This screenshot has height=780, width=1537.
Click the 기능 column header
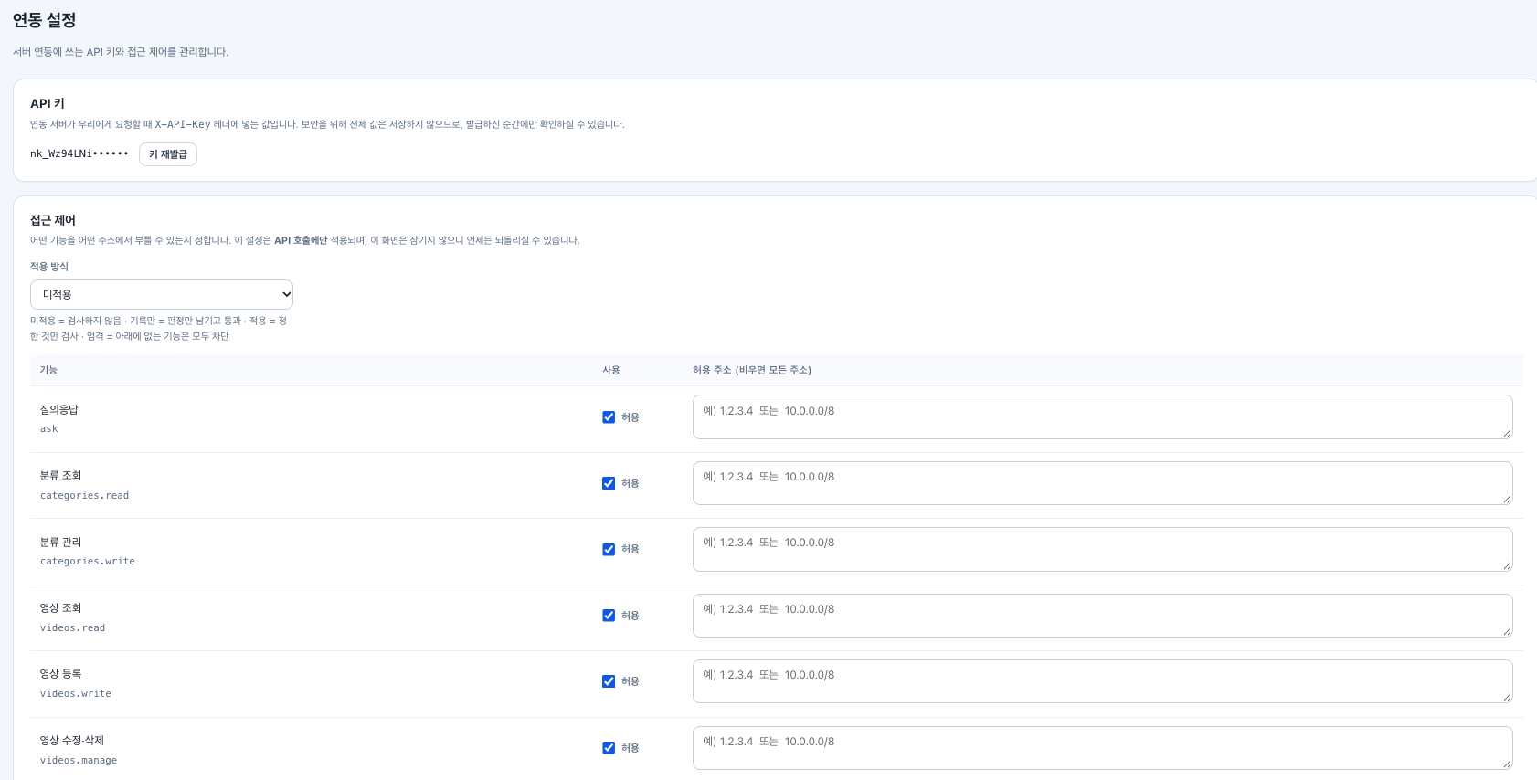48,370
